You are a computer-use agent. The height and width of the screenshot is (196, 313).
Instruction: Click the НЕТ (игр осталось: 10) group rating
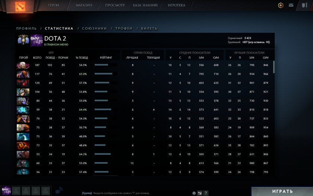point(256,42)
